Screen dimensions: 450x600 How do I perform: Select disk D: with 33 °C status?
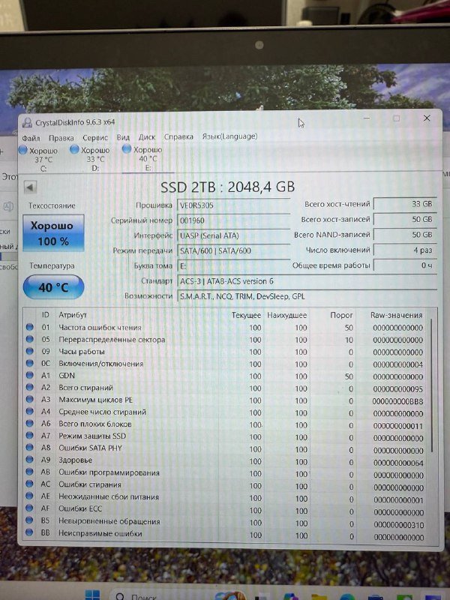tap(90, 158)
